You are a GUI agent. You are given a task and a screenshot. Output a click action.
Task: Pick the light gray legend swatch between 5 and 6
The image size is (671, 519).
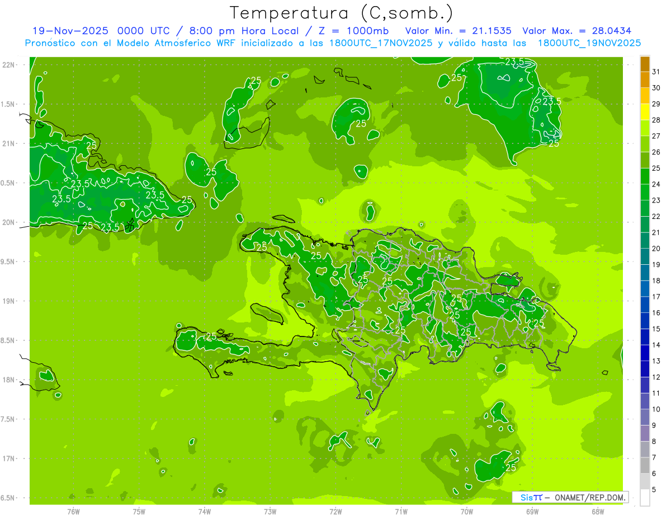click(x=645, y=481)
